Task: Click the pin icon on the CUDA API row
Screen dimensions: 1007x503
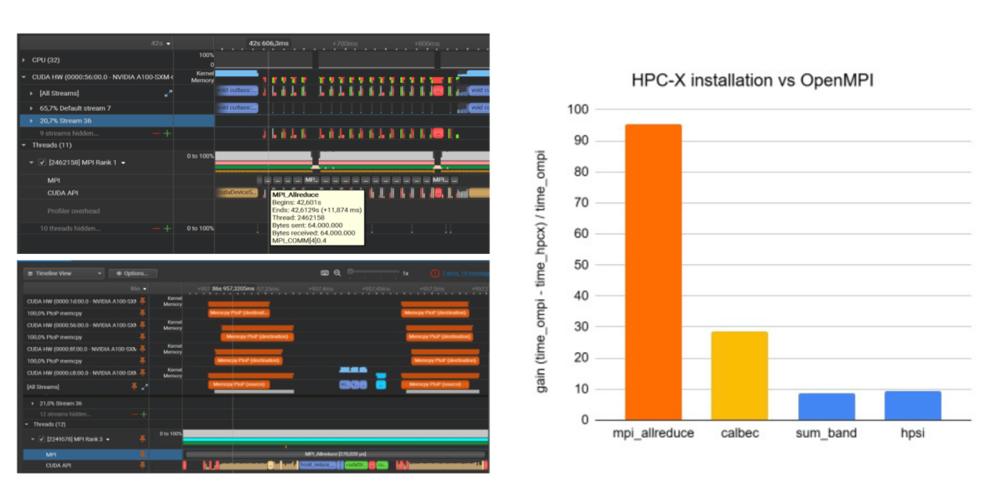Action: [142, 464]
